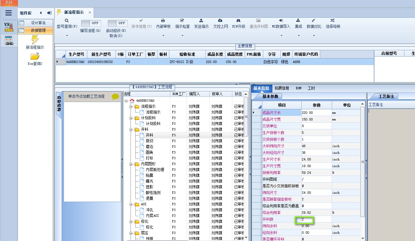
Task: Click the 数据对比 compare icon
Action: [x=314, y=21]
